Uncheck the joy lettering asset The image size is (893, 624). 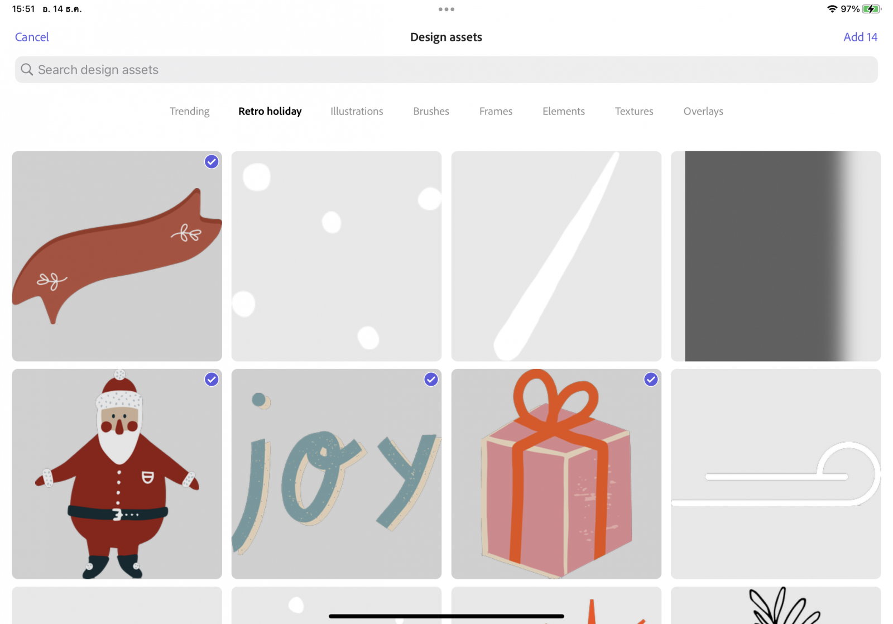pyautogui.click(x=431, y=380)
